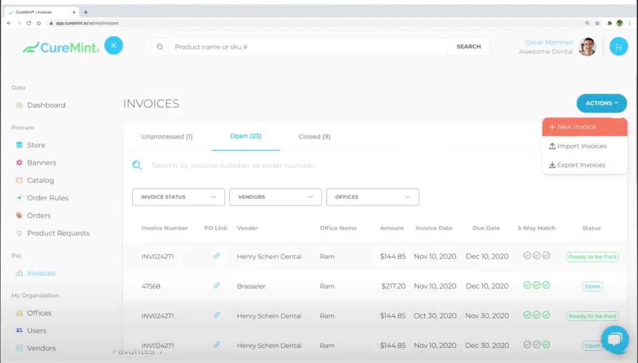Screen dimensions: 638x363
Task: Open Vendors page in sidebar
Action: tap(41, 348)
